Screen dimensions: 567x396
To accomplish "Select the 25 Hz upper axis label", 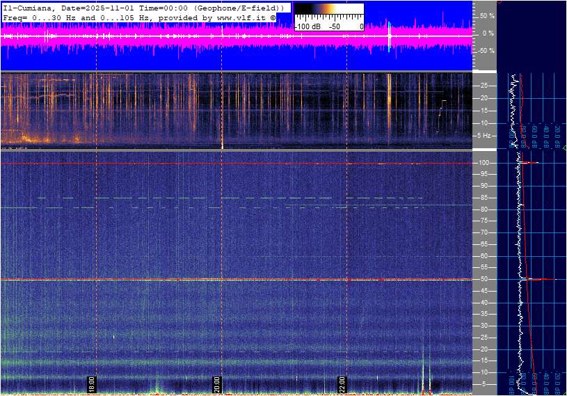I will [486, 86].
